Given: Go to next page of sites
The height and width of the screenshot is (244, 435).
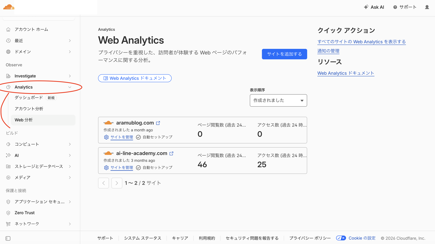Looking at the screenshot, I should 117,183.
